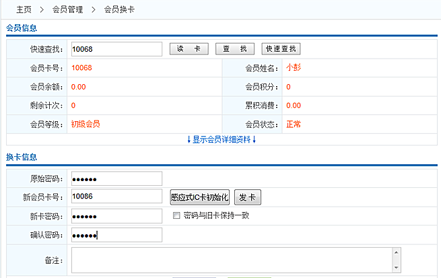Click the 会员信息 section heading
The width and height of the screenshot is (441, 278).
pos(22,28)
